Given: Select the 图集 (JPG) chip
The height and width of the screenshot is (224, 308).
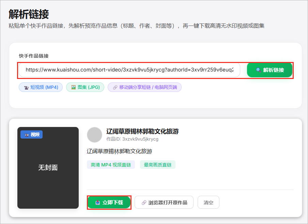Looking at the screenshot, I should click(85, 87).
